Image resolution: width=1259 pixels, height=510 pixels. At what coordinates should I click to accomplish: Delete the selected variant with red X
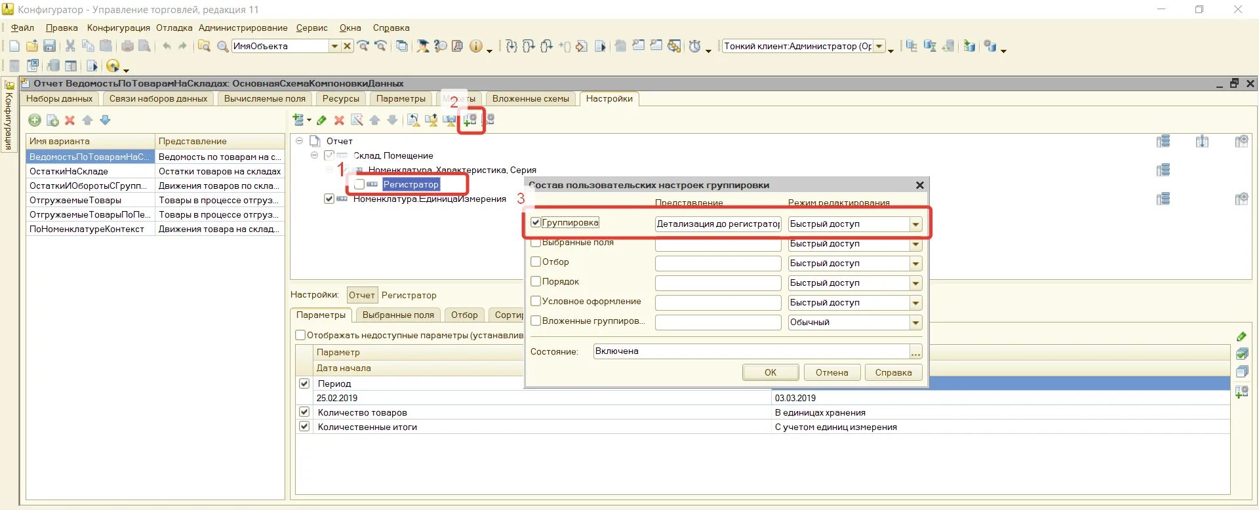(70, 120)
